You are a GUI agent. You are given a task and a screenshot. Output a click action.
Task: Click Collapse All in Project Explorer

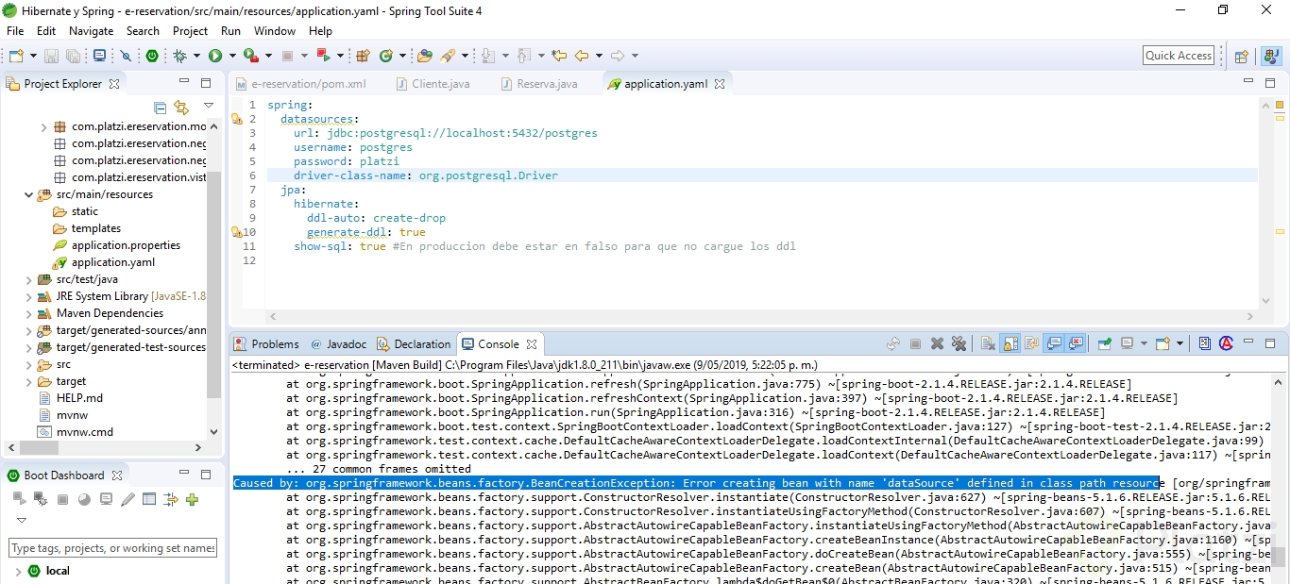160,108
